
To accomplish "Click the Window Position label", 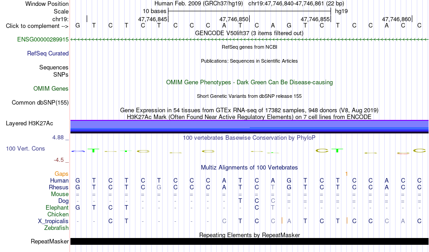I will [x=47, y=4].
